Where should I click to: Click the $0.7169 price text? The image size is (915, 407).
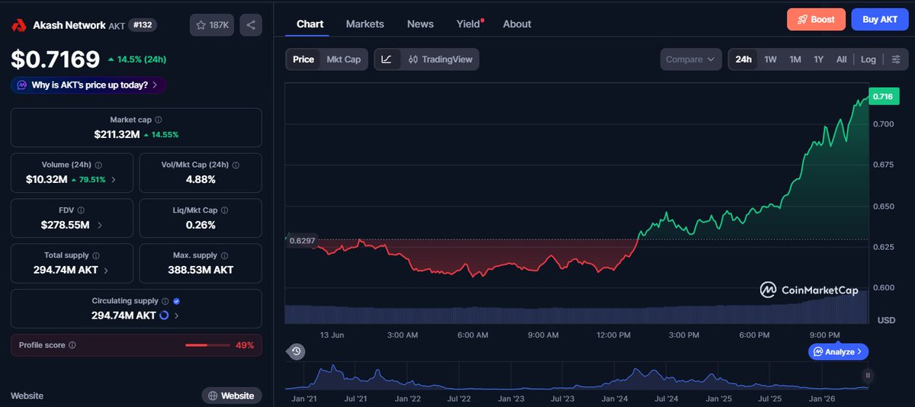pos(56,59)
